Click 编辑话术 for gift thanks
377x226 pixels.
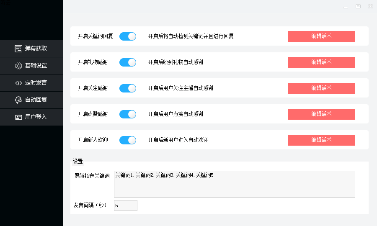point(321,62)
